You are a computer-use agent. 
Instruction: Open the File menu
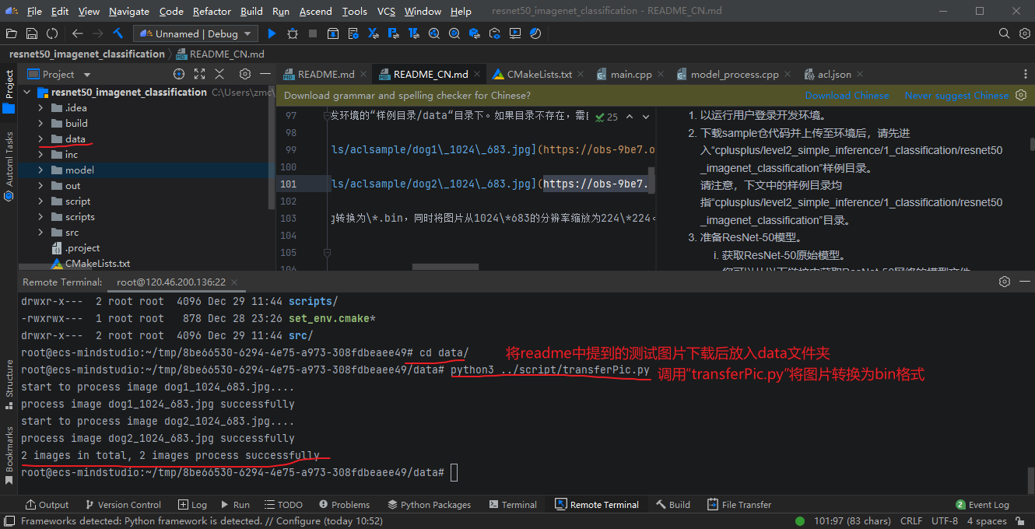click(34, 11)
